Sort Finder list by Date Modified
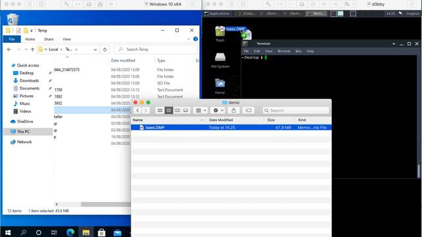Viewport: 422px width, 237px height. [x=221, y=120]
